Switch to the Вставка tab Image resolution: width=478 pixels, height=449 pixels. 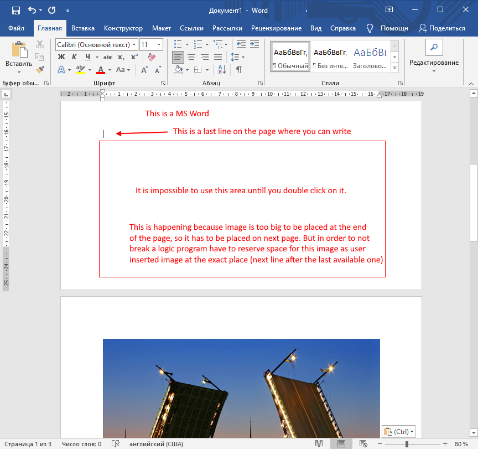tap(83, 28)
